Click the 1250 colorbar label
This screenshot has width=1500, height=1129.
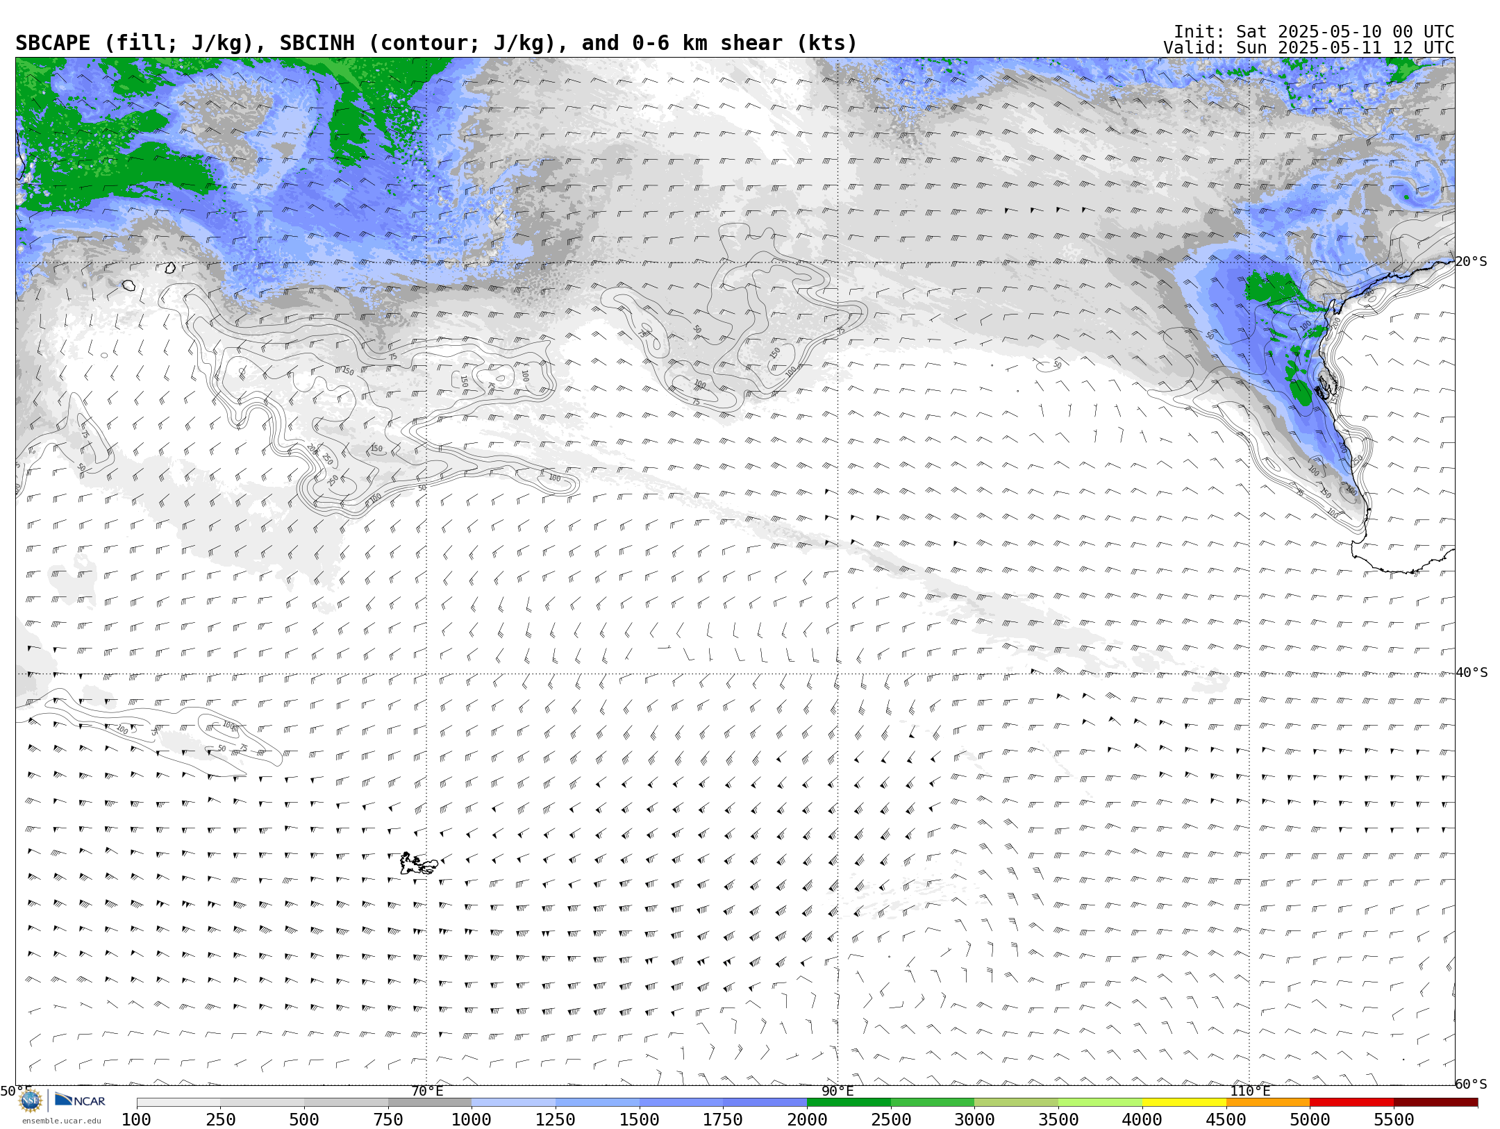coord(556,1120)
